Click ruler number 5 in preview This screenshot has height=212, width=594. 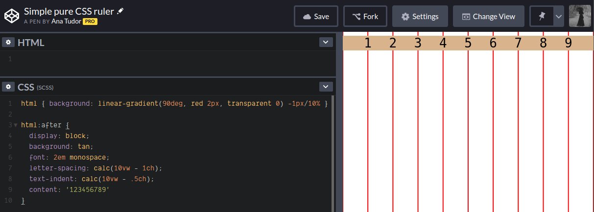pos(468,43)
